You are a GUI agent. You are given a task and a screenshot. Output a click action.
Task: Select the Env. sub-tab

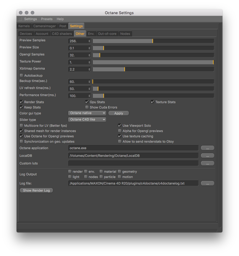point(91,34)
